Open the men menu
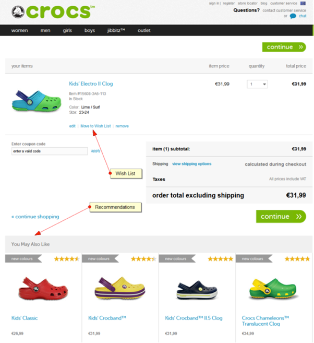The width and height of the screenshot is (314, 343). click(45, 30)
